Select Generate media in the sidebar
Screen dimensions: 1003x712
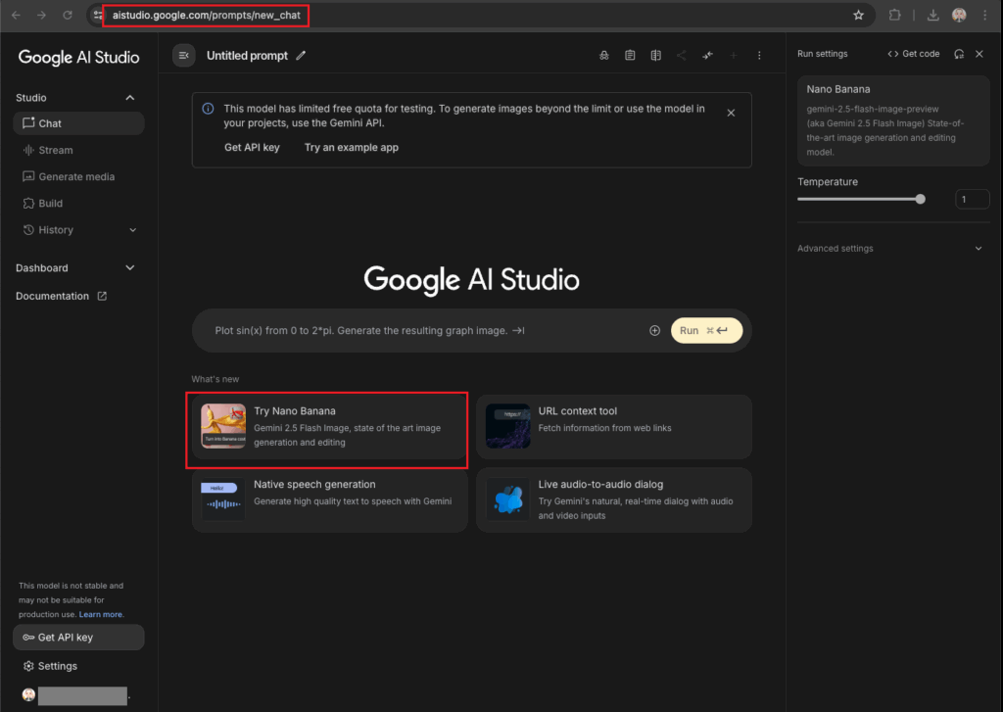(76, 177)
